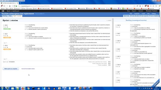Viewport: 161px width, 90px height.
Task: Collapse criteria under story CBC1 via less link
Action: pos(5,43)
